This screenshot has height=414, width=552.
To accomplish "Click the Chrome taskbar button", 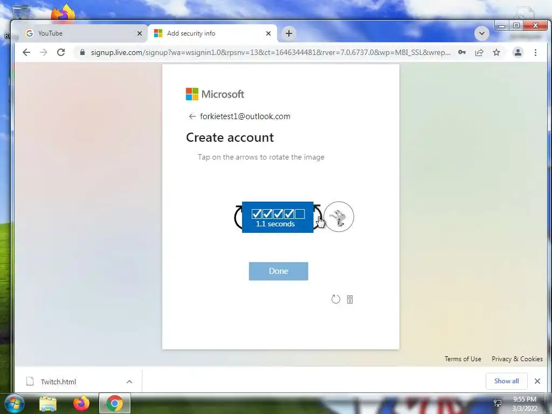I will tap(115, 403).
